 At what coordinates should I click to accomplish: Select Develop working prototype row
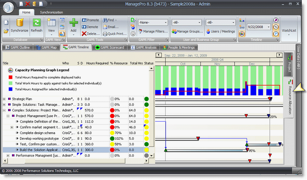[76, 138]
